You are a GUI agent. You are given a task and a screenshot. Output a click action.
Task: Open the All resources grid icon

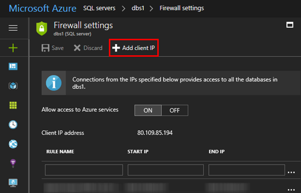coord(13,105)
